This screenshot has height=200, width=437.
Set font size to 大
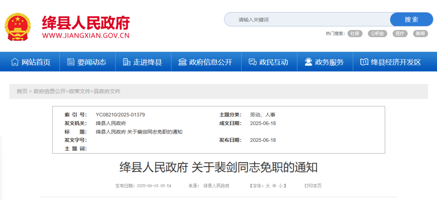[267, 186]
